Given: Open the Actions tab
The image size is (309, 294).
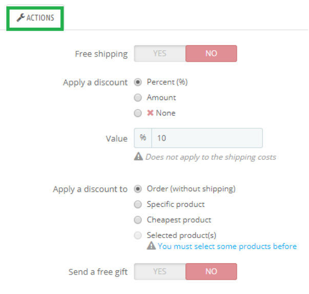Looking at the screenshot, I should tap(35, 18).
